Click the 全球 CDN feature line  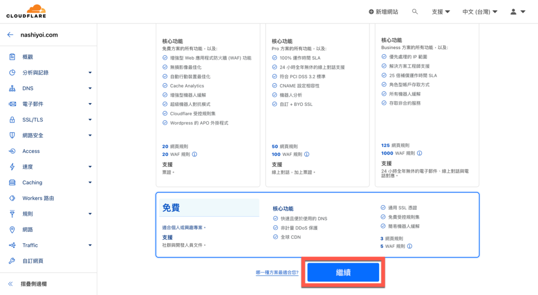point(291,237)
